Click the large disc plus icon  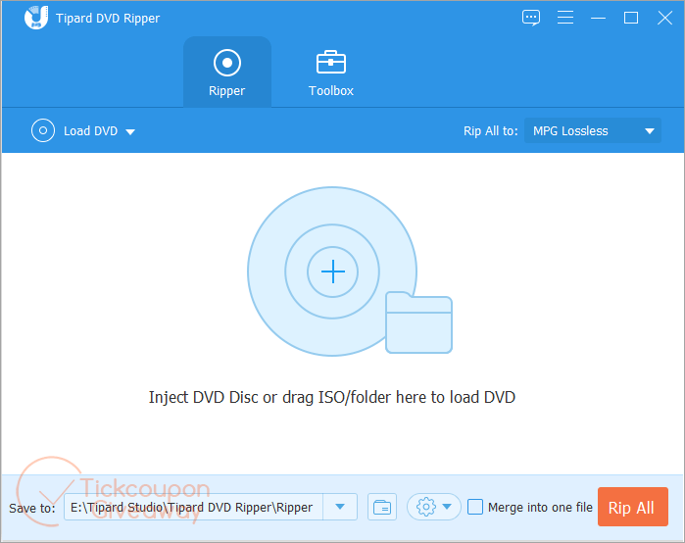coord(333,271)
